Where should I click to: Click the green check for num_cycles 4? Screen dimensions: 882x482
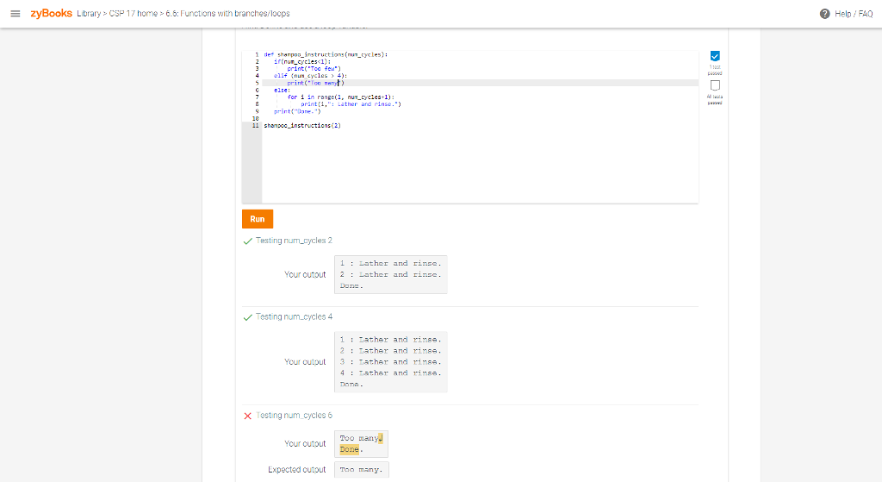[247, 317]
